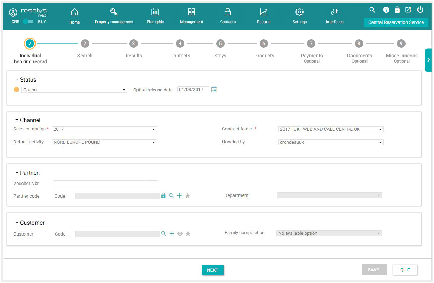The image size is (434, 283).
Task: Expand the Handled by dropdown
Action: coord(331,142)
